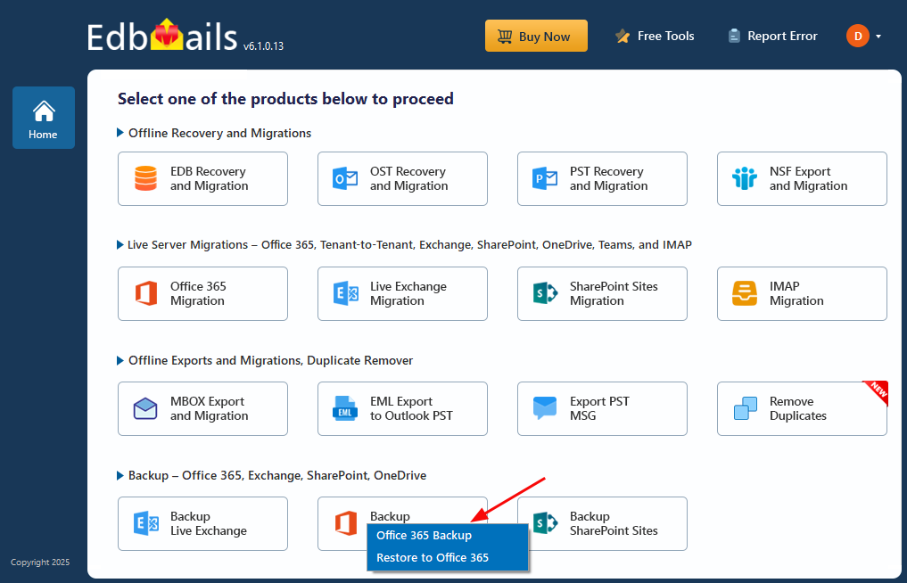Click the Free Tools star icon

(623, 37)
